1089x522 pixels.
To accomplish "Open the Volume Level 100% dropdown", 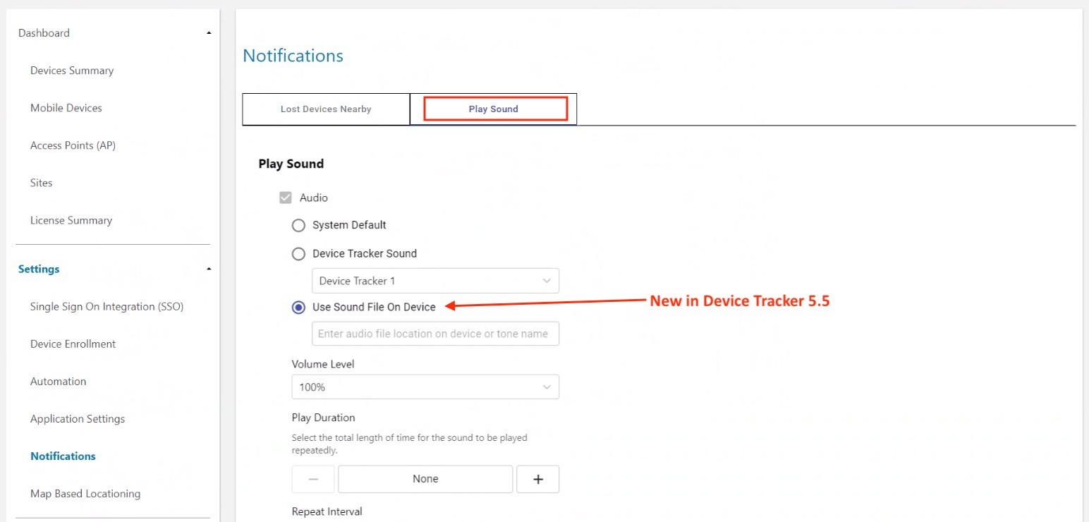I will [425, 387].
